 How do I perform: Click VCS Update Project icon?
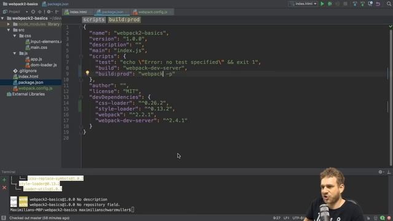click(355, 4)
